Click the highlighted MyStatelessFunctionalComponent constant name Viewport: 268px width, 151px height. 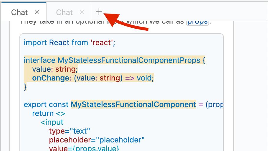tap(133, 104)
